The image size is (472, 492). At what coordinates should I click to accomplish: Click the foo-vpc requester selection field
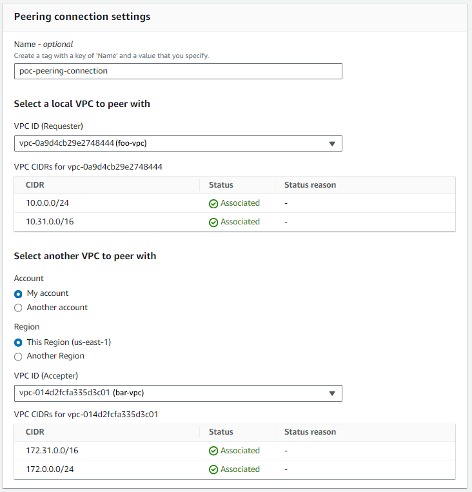(178, 143)
